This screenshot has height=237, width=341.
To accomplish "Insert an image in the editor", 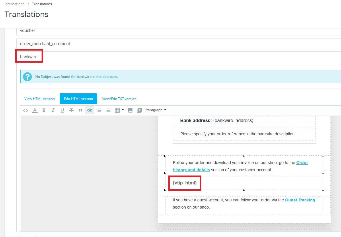I will pos(130,110).
